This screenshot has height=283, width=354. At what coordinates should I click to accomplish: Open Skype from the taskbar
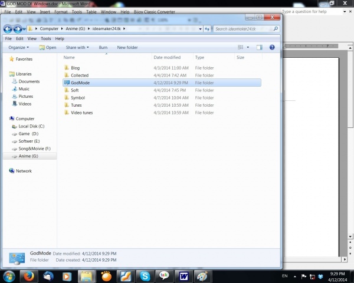coord(145,275)
